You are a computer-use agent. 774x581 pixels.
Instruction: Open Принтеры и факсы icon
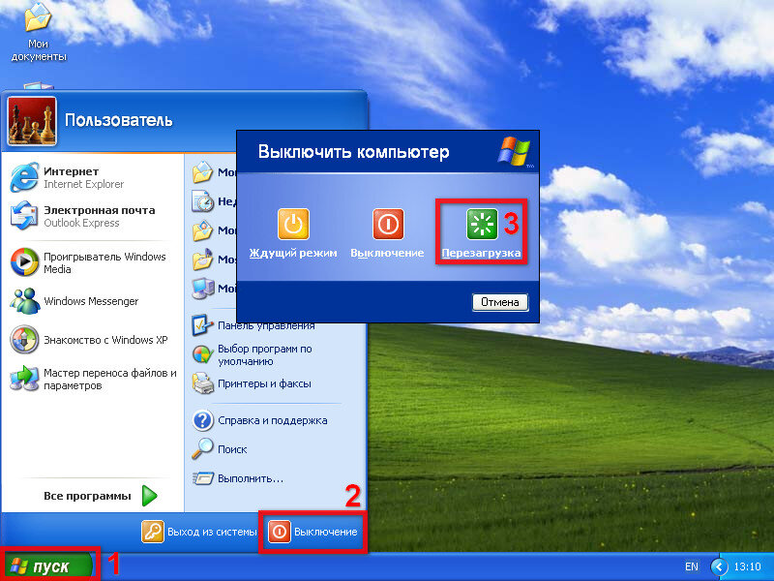[202, 383]
